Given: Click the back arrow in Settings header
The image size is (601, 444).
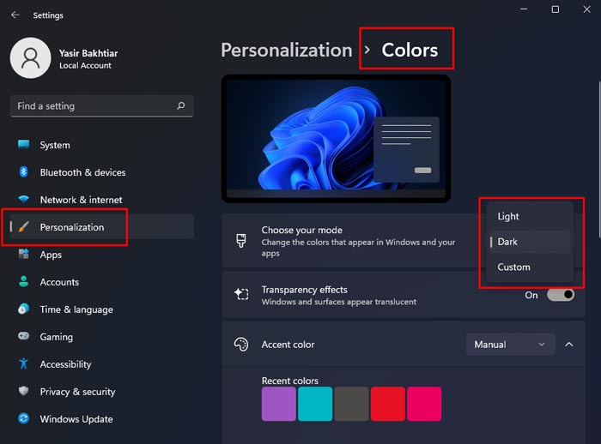Looking at the screenshot, I should click(x=15, y=15).
